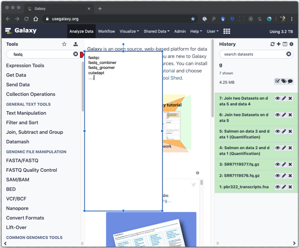This screenshot has width=299, height=248.
Task: Edit history tags icon
Action: (x=284, y=81)
